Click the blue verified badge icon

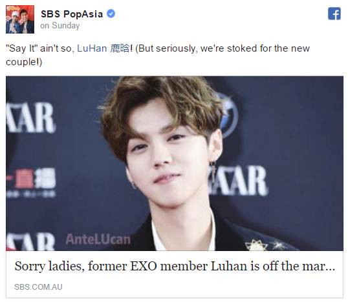tap(111, 14)
